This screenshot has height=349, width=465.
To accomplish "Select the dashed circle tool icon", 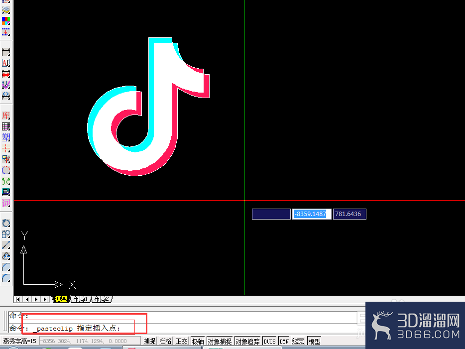I will point(6,170).
